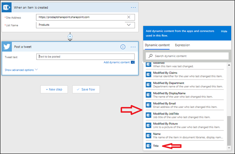Insert a step via plus circle connector
Viewport: 235px width, 154px height.
click(70, 36)
